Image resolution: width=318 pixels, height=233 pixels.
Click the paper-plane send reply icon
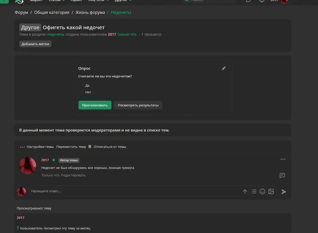click(x=283, y=191)
